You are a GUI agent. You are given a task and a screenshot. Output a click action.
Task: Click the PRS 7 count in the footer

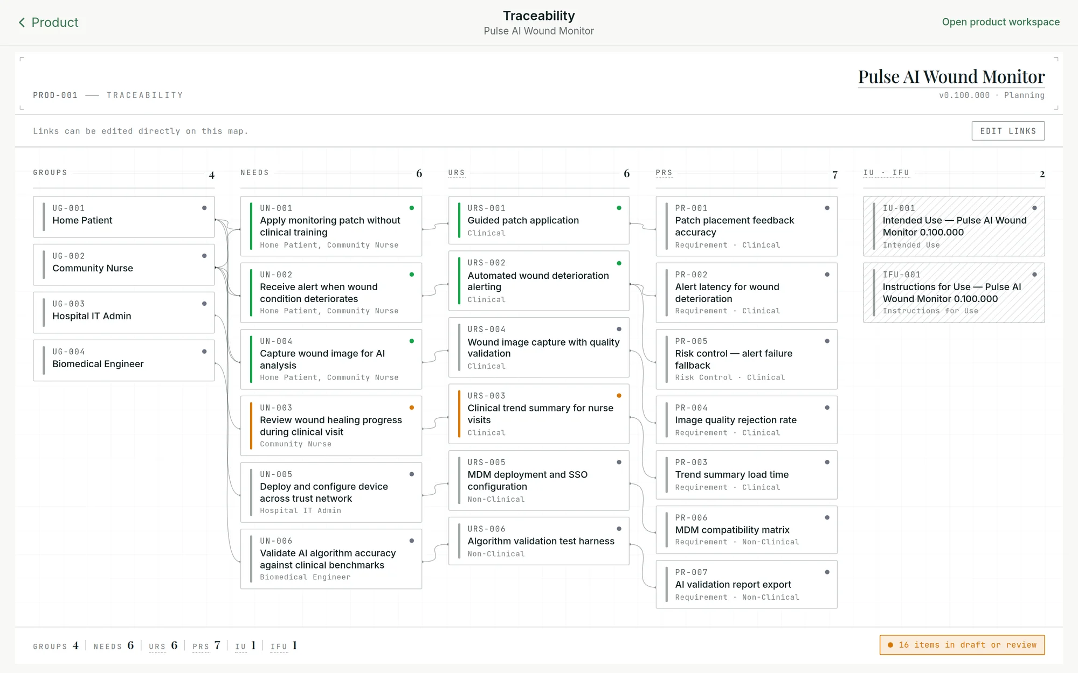click(206, 646)
